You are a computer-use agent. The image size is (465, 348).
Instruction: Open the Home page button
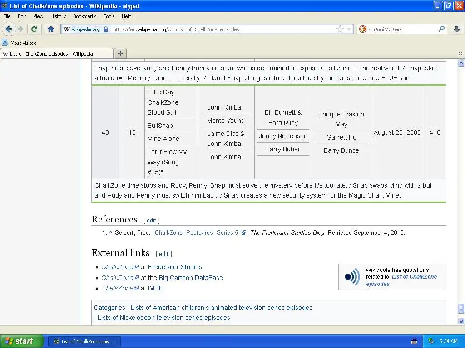coord(51,29)
